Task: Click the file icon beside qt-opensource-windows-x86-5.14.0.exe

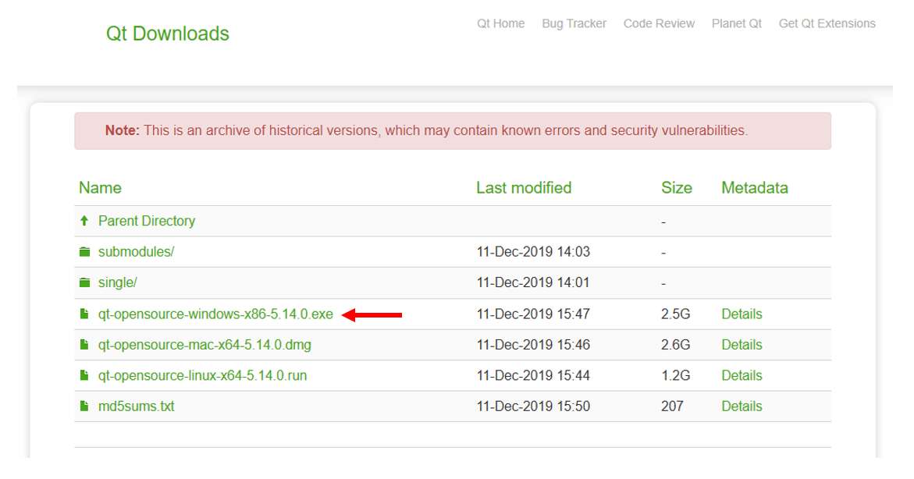Action: tap(84, 314)
